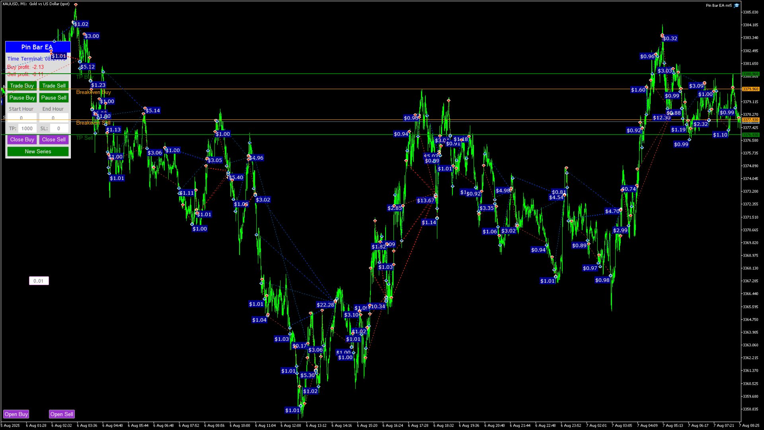
Task: Click the Trade Sell button
Action: pos(54,86)
